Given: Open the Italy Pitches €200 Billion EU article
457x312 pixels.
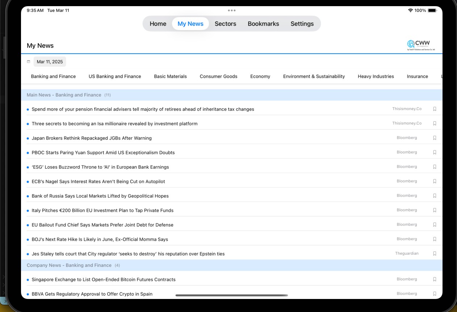Looking at the screenshot, I should click(x=102, y=210).
